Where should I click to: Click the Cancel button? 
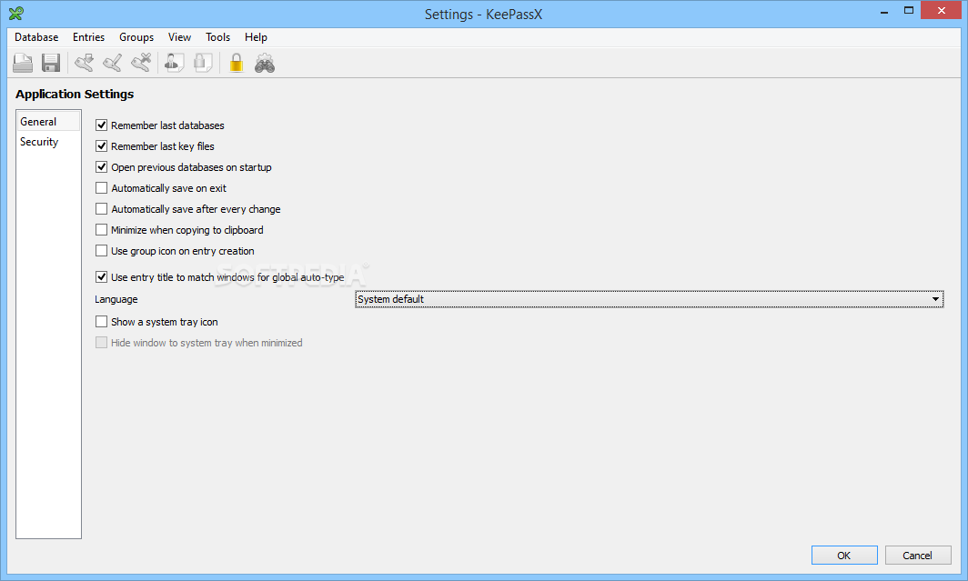pyautogui.click(x=917, y=556)
